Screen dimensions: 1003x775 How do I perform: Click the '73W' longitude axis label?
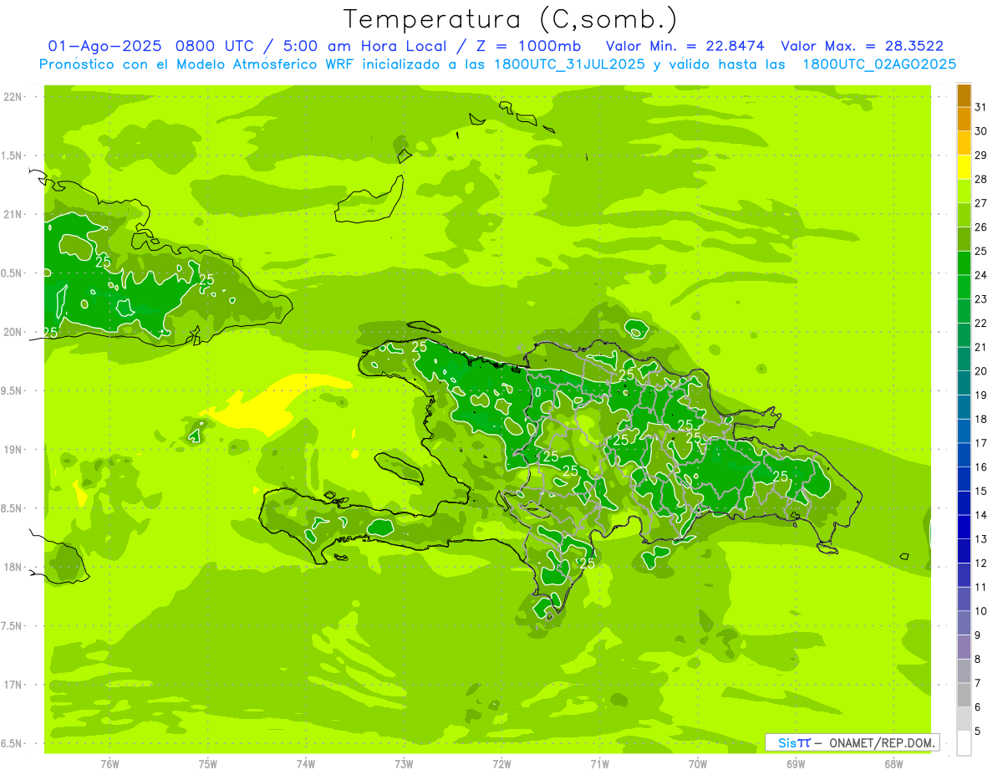(x=404, y=764)
